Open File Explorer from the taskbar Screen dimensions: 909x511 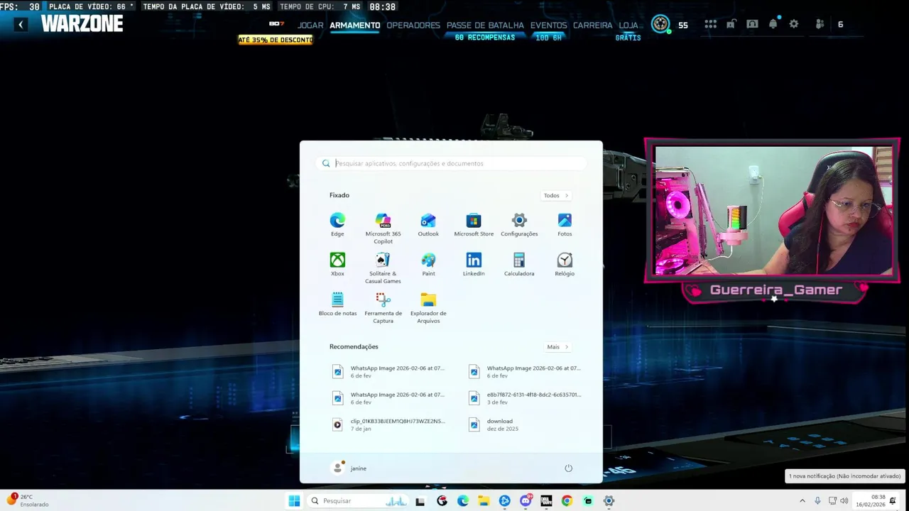[484, 501]
